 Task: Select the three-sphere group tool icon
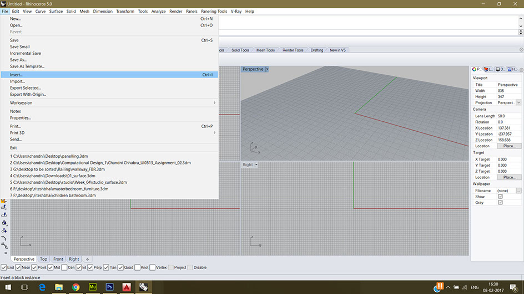(x=4, y=223)
